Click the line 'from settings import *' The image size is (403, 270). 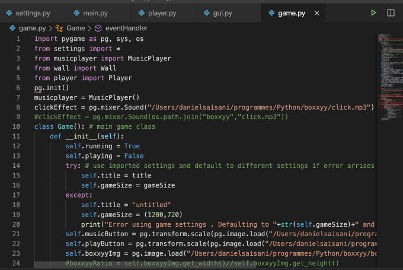pyautogui.click(x=78, y=49)
